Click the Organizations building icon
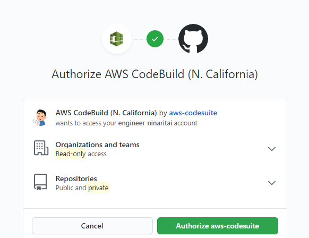309x238 pixels. click(41, 148)
